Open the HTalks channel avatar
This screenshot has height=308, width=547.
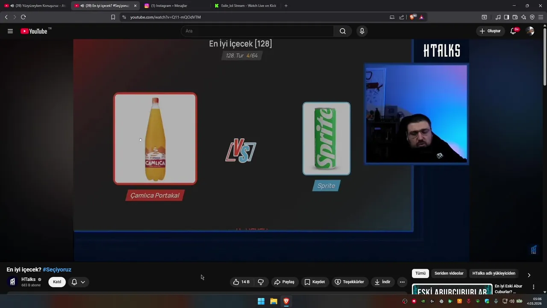[12, 282]
